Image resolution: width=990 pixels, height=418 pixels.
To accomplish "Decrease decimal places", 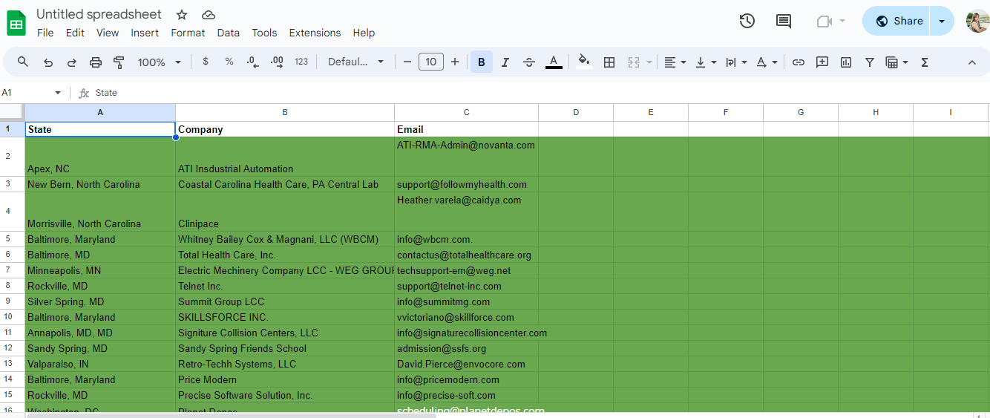I will (253, 62).
